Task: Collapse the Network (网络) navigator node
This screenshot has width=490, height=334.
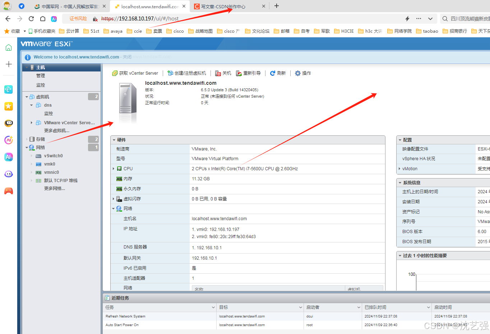Action: coord(27,148)
